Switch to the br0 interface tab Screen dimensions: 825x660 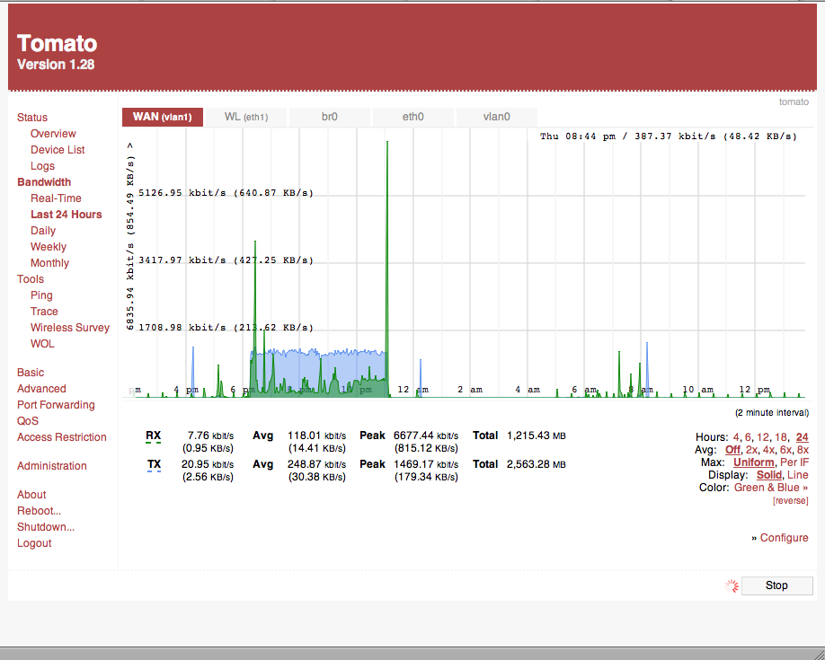point(329,117)
